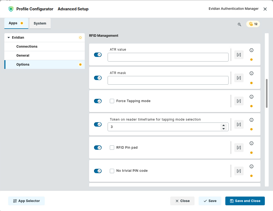Collapse the Evidian tree node
Screen dimensions: 273x211
(x=9, y=38)
